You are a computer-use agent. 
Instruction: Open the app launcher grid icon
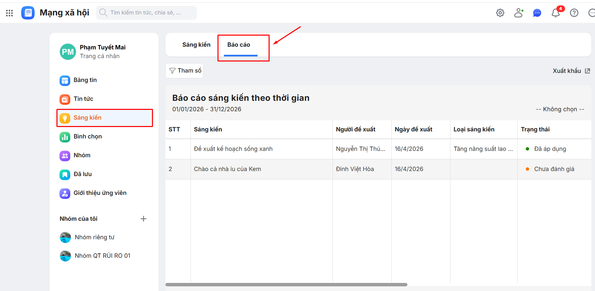tap(9, 13)
